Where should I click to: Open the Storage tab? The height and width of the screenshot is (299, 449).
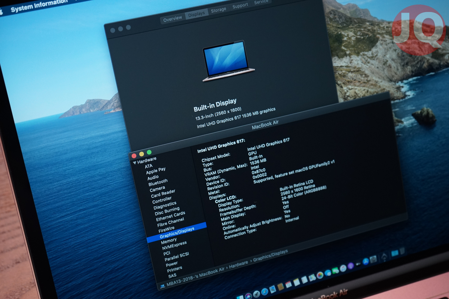pos(218,10)
